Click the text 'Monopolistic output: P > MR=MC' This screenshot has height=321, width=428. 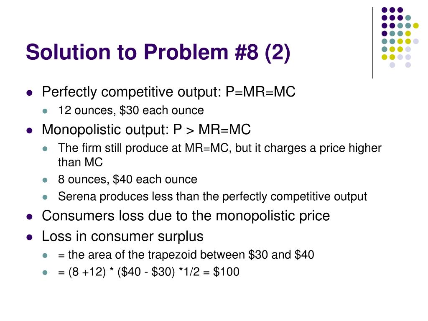(146, 130)
